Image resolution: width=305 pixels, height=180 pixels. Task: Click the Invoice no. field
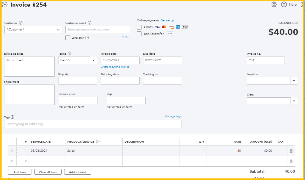click(266, 60)
